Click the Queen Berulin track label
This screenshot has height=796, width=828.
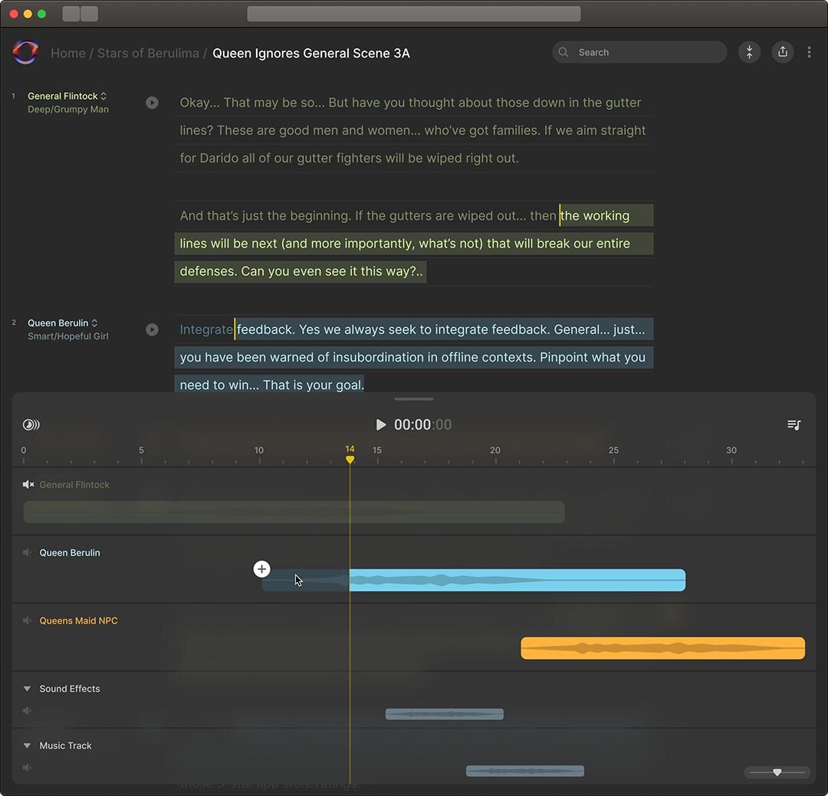(70, 552)
